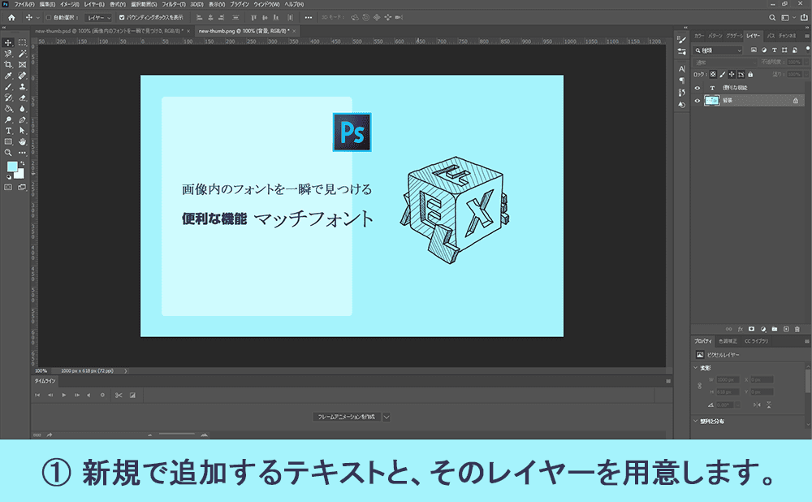Hide the 便利な機能 text layer
The height and width of the screenshot is (502, 812).
pos(698,88)
